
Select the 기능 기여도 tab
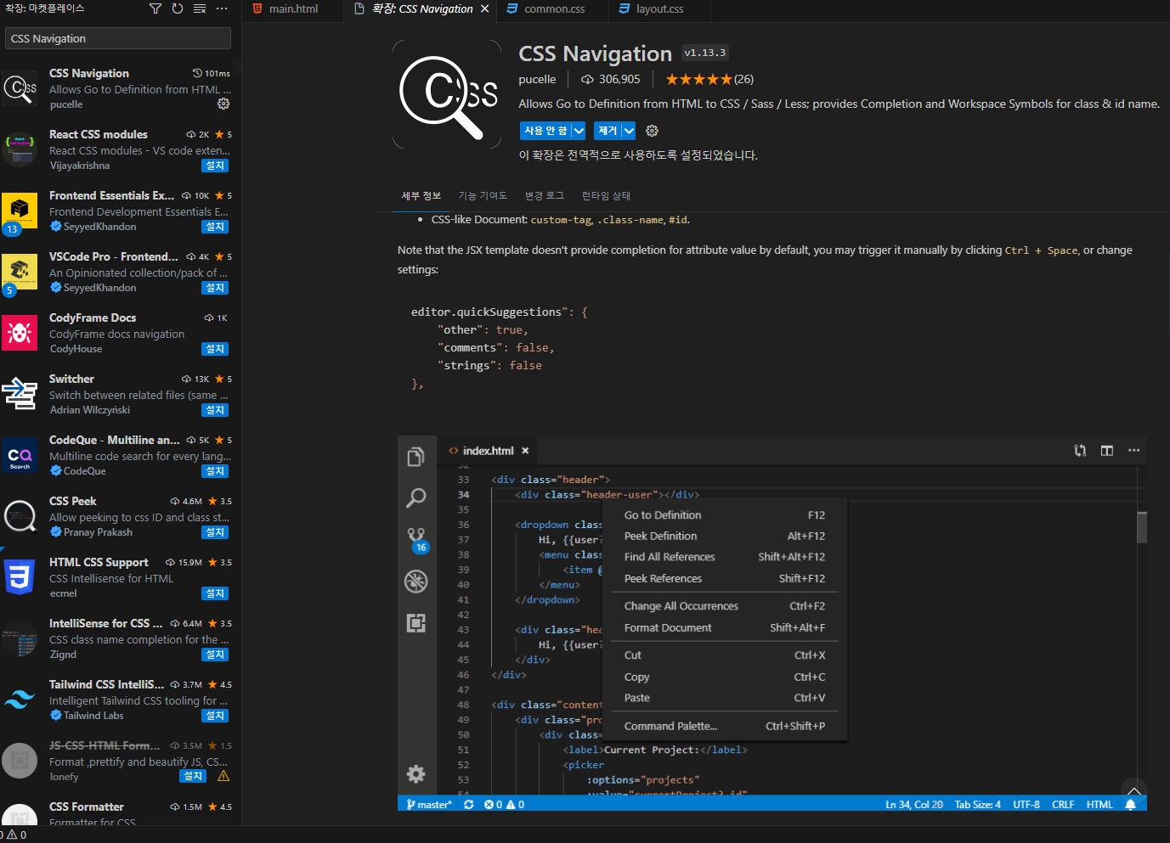pyautogui.click(x=483, y=196)
